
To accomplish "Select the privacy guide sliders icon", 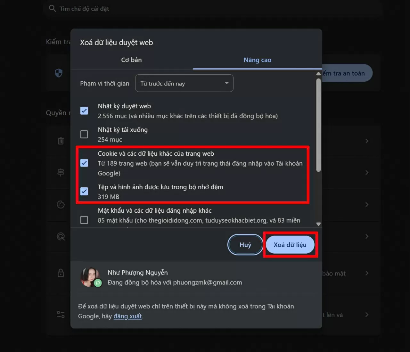I will pos(61,172).
